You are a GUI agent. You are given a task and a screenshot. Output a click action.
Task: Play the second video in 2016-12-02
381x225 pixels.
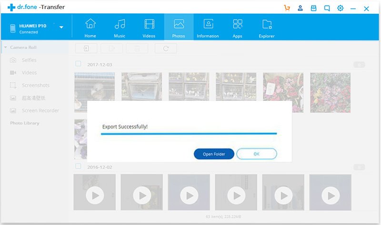[x=142, y=196]
